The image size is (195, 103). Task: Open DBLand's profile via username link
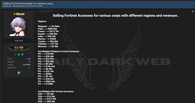[20, 14]
